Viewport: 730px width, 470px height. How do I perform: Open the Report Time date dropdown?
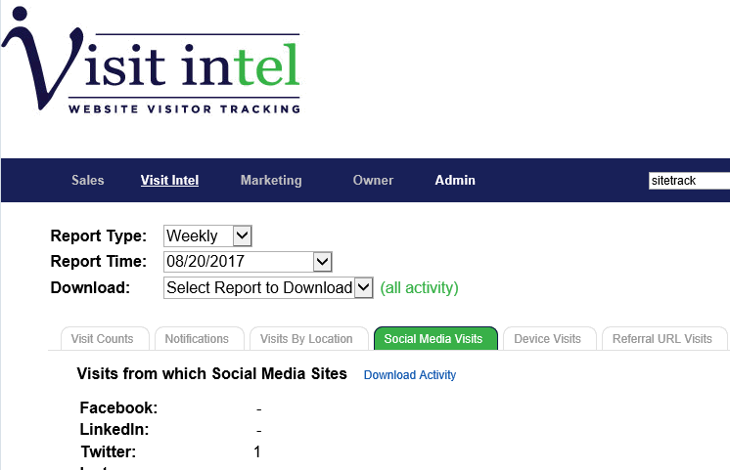point(248,262)
